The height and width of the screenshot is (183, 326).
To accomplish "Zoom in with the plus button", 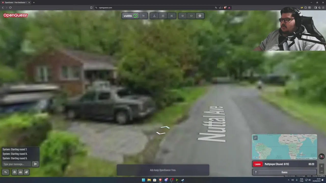I will tap(322, 166).
